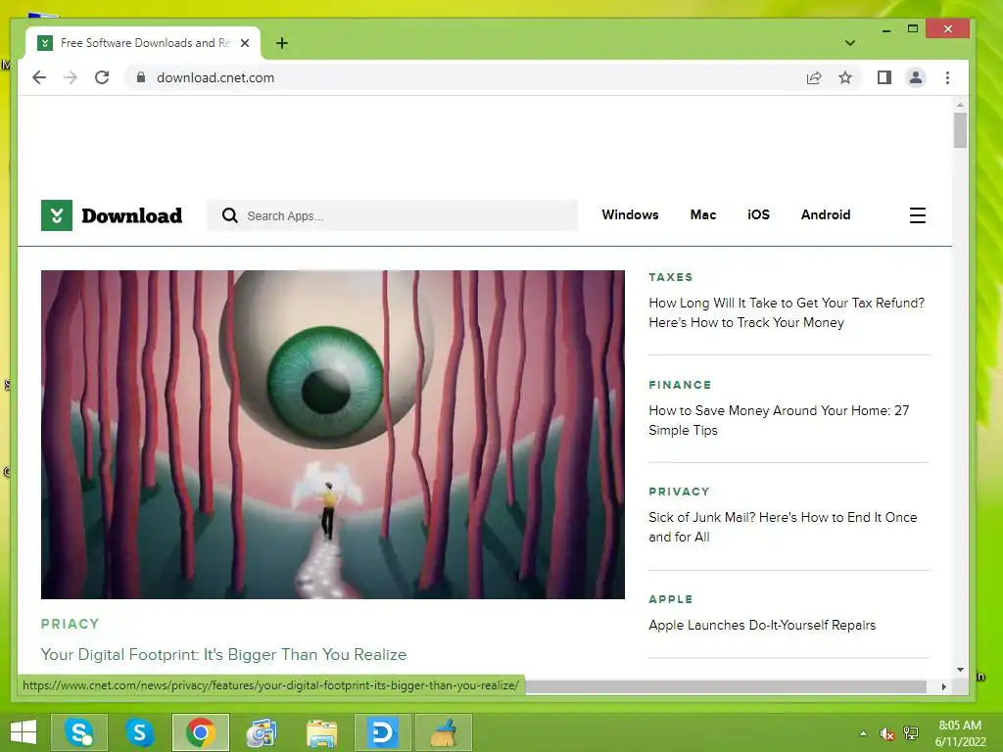View site information via the lock icon
The image size is (1003, 752).
(141, 77)
